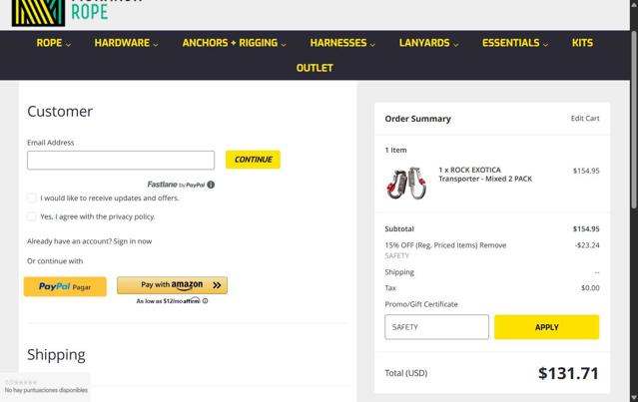
Task: Click the -$23.24 discount value
Action: [587, 245]
